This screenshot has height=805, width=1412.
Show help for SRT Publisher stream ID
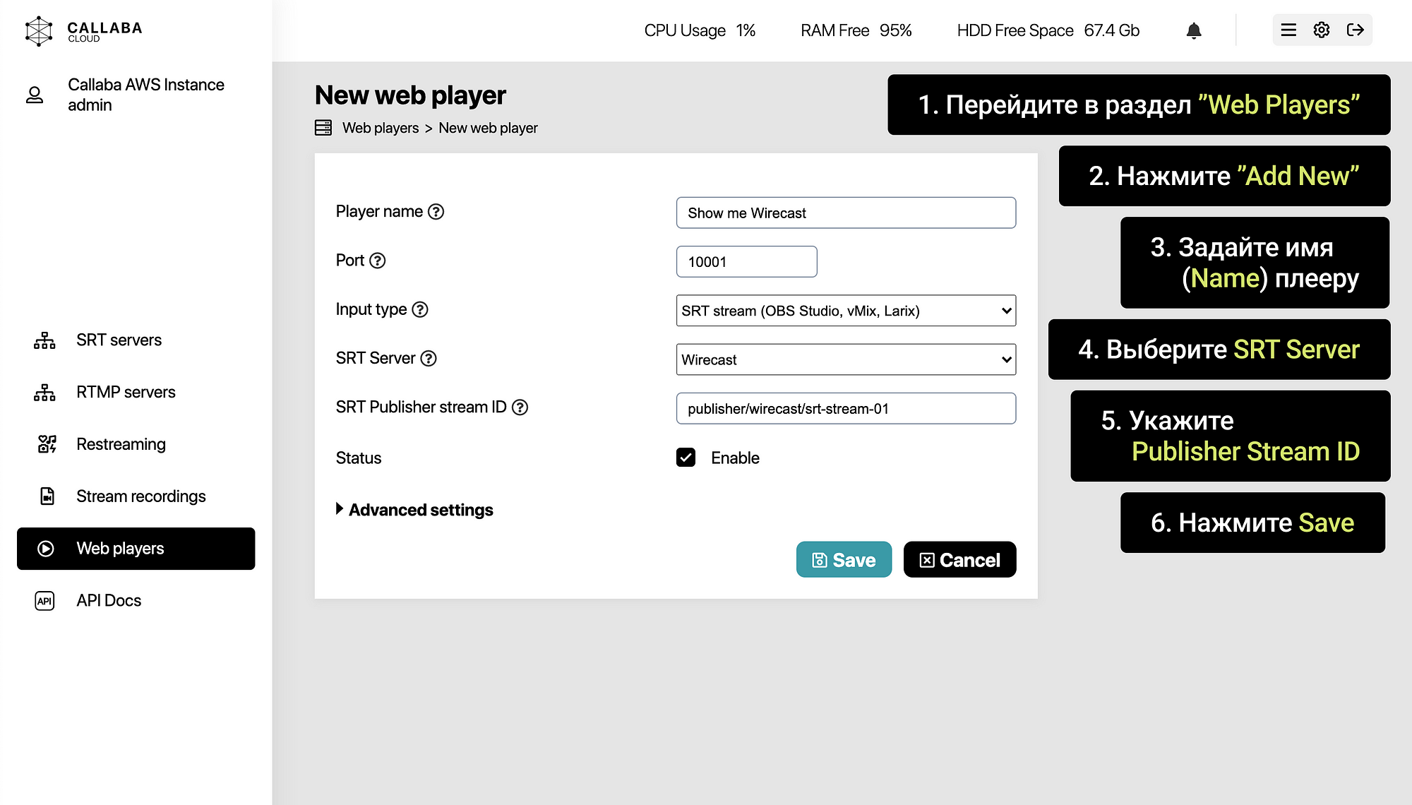click(520, 407)
